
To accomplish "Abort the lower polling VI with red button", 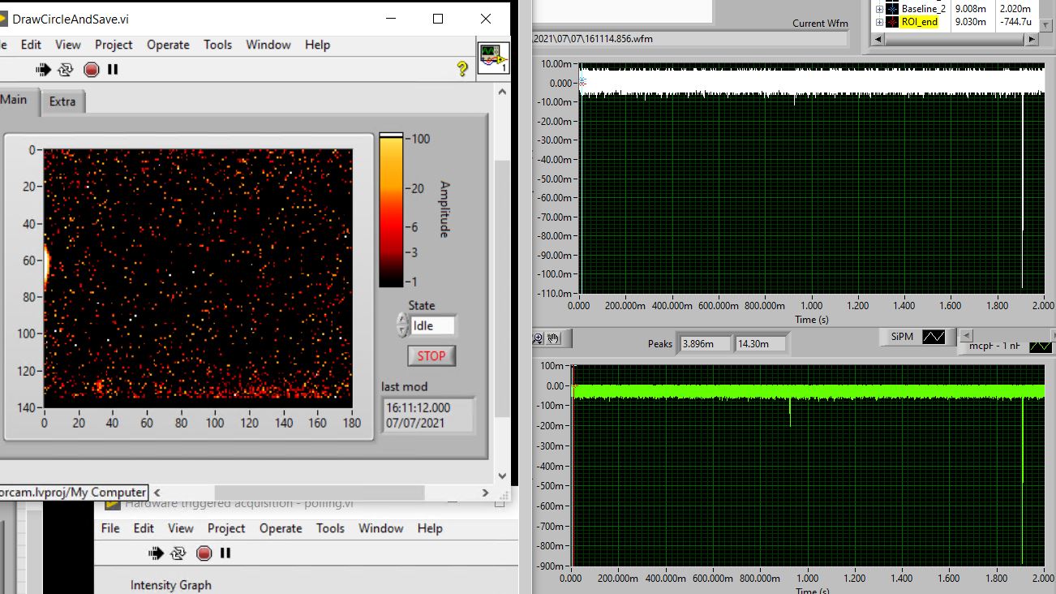I will point(204,553).
